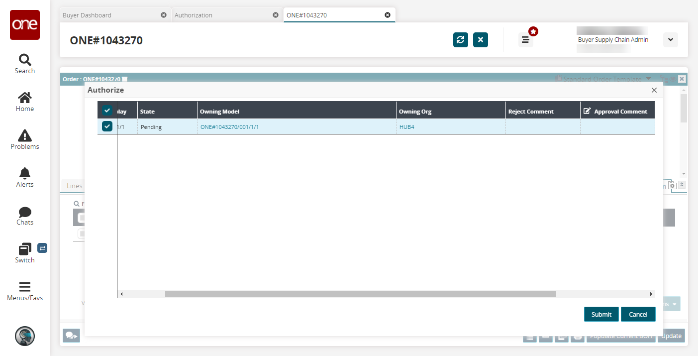The width and height of the screenshot is (698, 356).
Task: Open Search in the sidebar
Action: coord(24,64)
